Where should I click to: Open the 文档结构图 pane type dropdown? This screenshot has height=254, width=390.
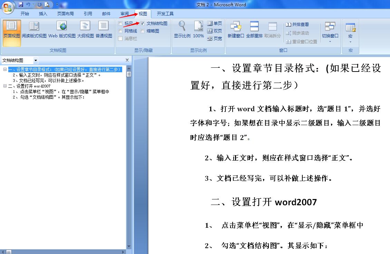coord(36,60)
